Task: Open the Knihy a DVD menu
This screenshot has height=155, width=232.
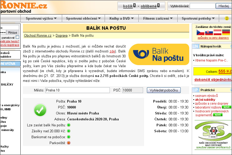Action: [x=122, y=18]
